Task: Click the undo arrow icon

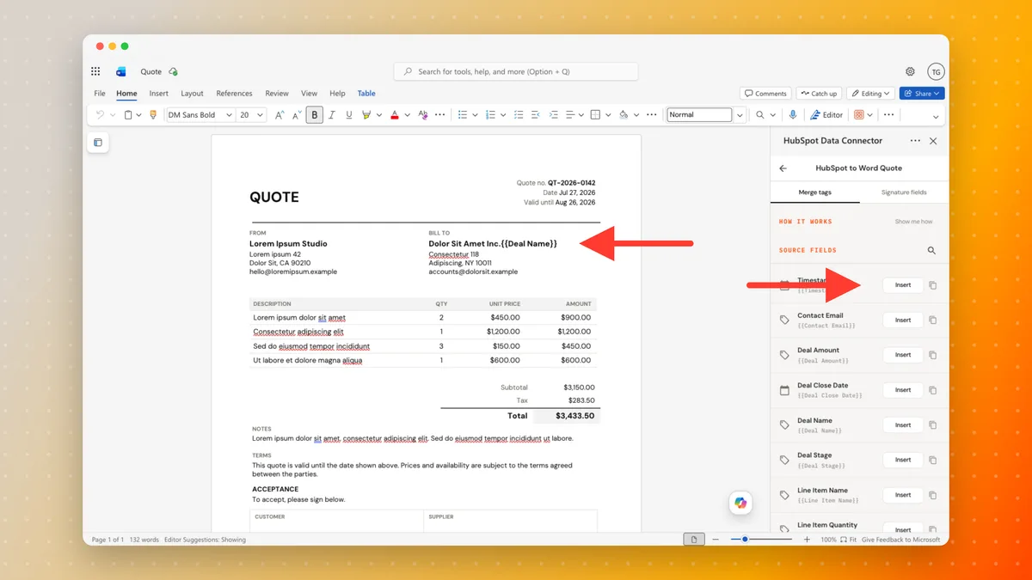Action: coord(100,114)
